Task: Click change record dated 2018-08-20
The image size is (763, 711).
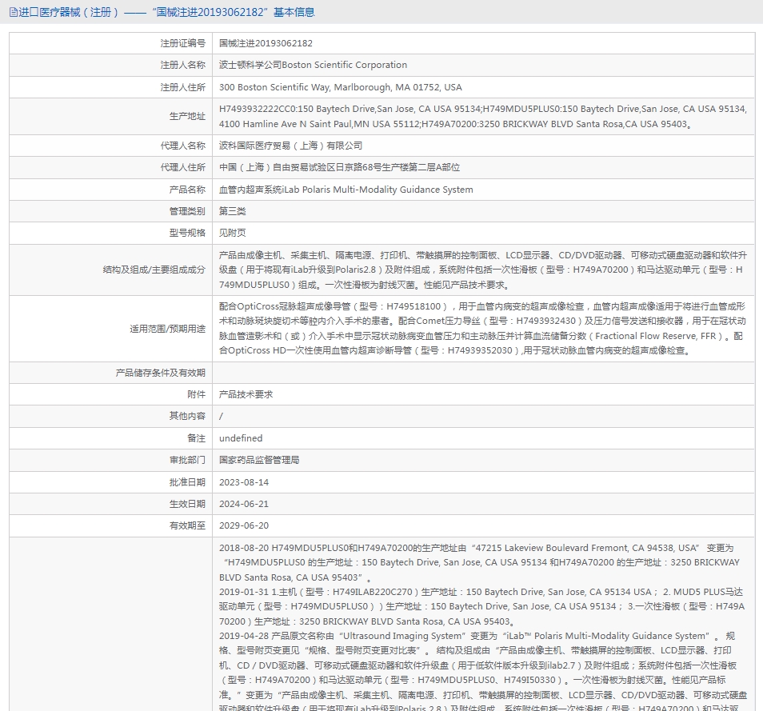Action: pos(479,562)
